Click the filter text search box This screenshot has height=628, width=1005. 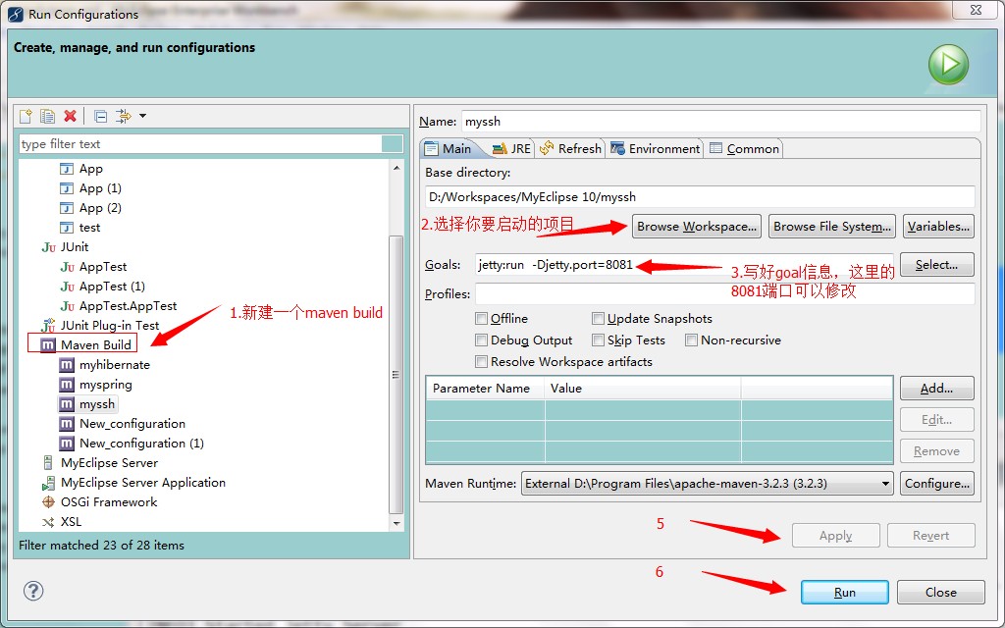(x=200, y=143)
